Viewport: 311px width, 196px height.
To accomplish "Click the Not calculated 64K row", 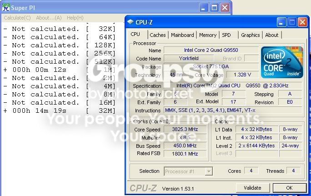I will (59, 37).
